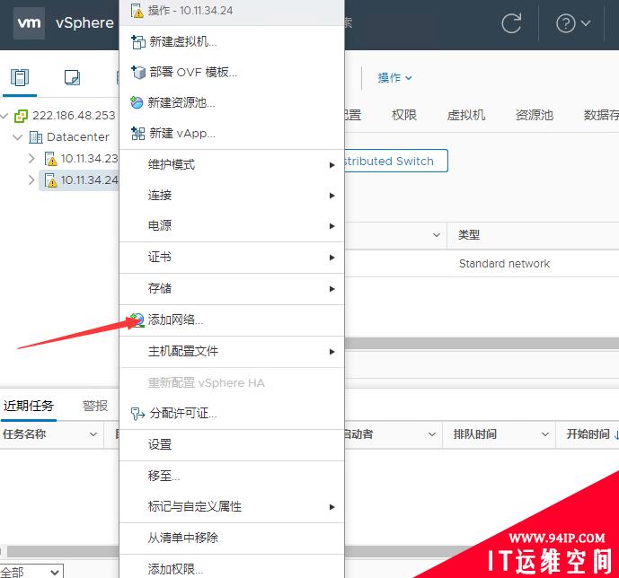Select host 10.11.34.23 tree item

(89, 159)
